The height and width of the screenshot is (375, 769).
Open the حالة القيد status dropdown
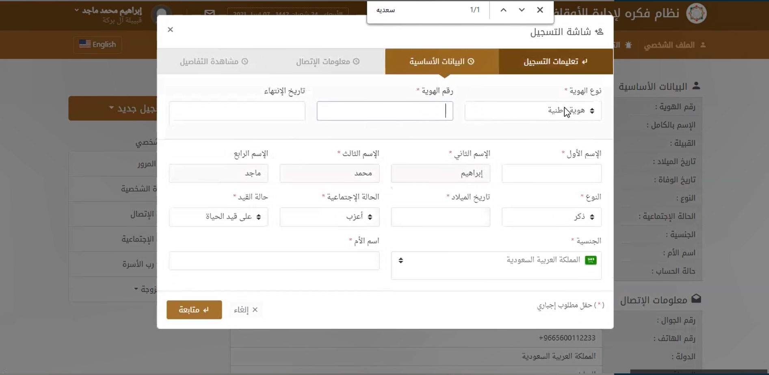(218, 217)
